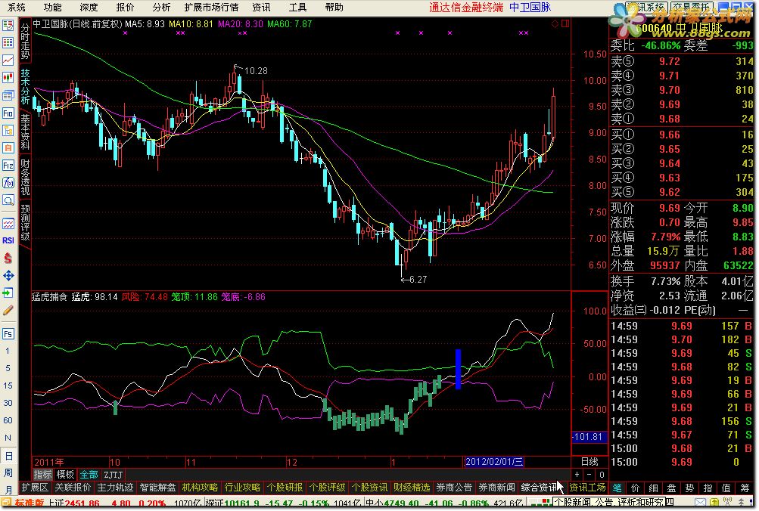Viewport: 759px width, 511px height.
Task: Click the colored quote-table icon in left toolbar
Action: point(8,42)
